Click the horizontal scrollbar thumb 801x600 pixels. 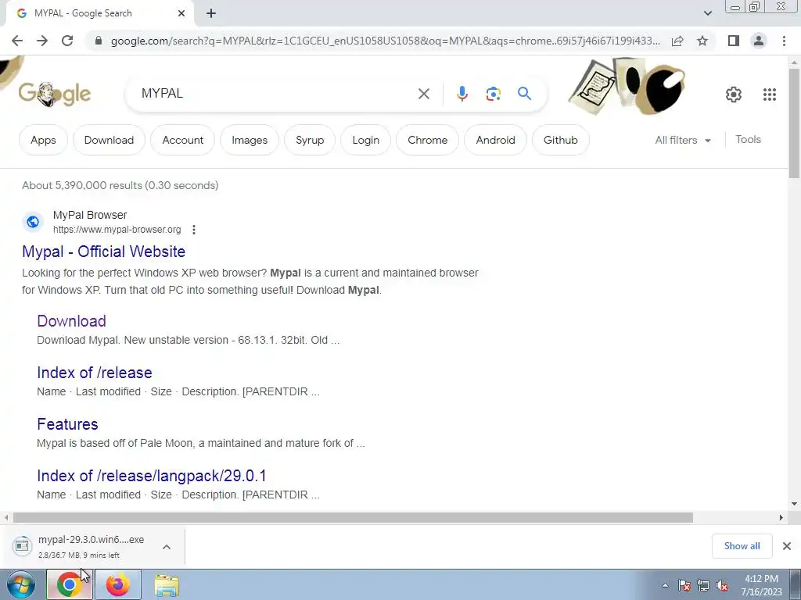(353, 517)
